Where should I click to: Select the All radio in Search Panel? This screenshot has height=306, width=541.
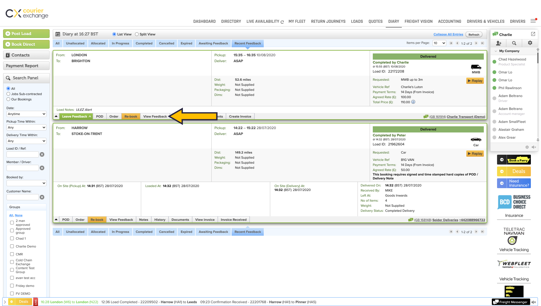(8, 89)
